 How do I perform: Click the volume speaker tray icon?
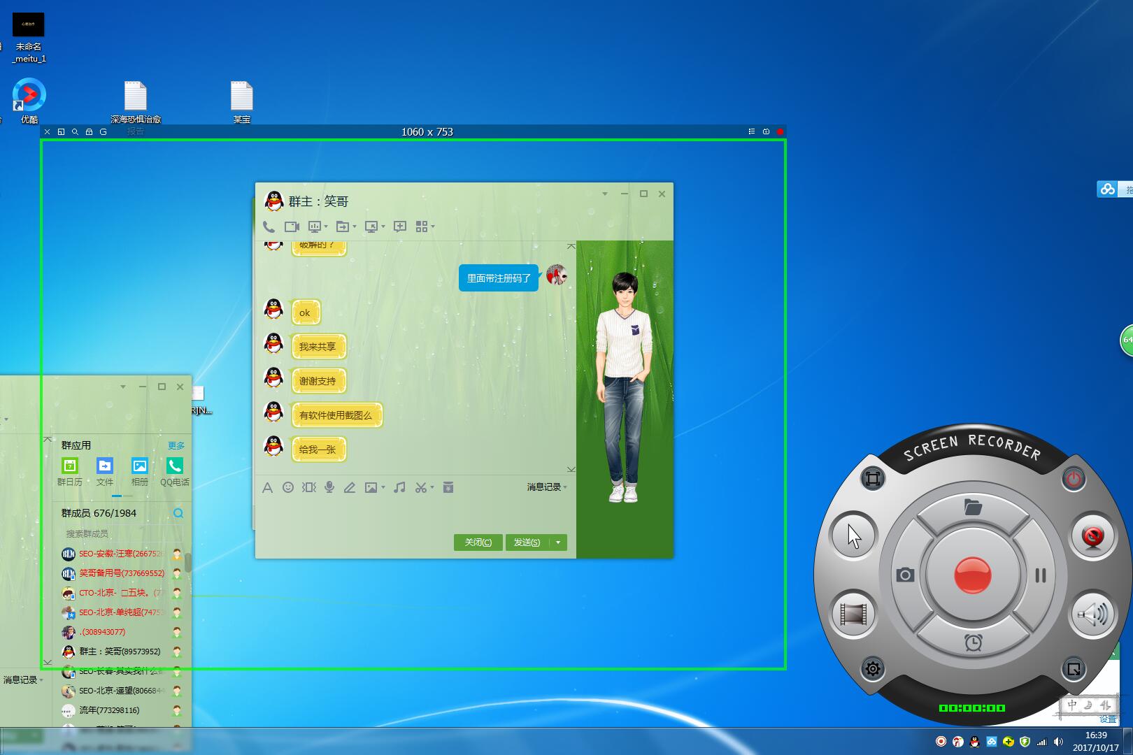click(x=1058, y=742)
